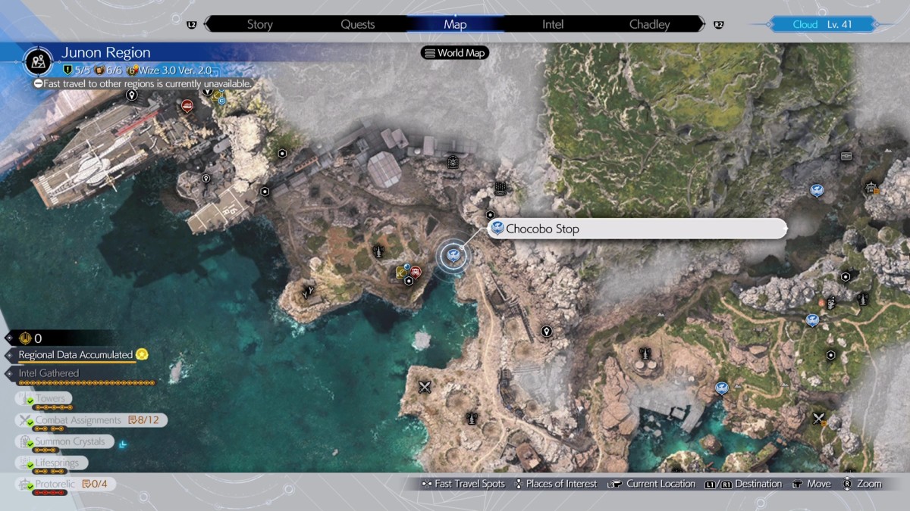Select the hexagon marker beneath the yellow and red icons
910x511 pixels.
[x=409, y=281]
